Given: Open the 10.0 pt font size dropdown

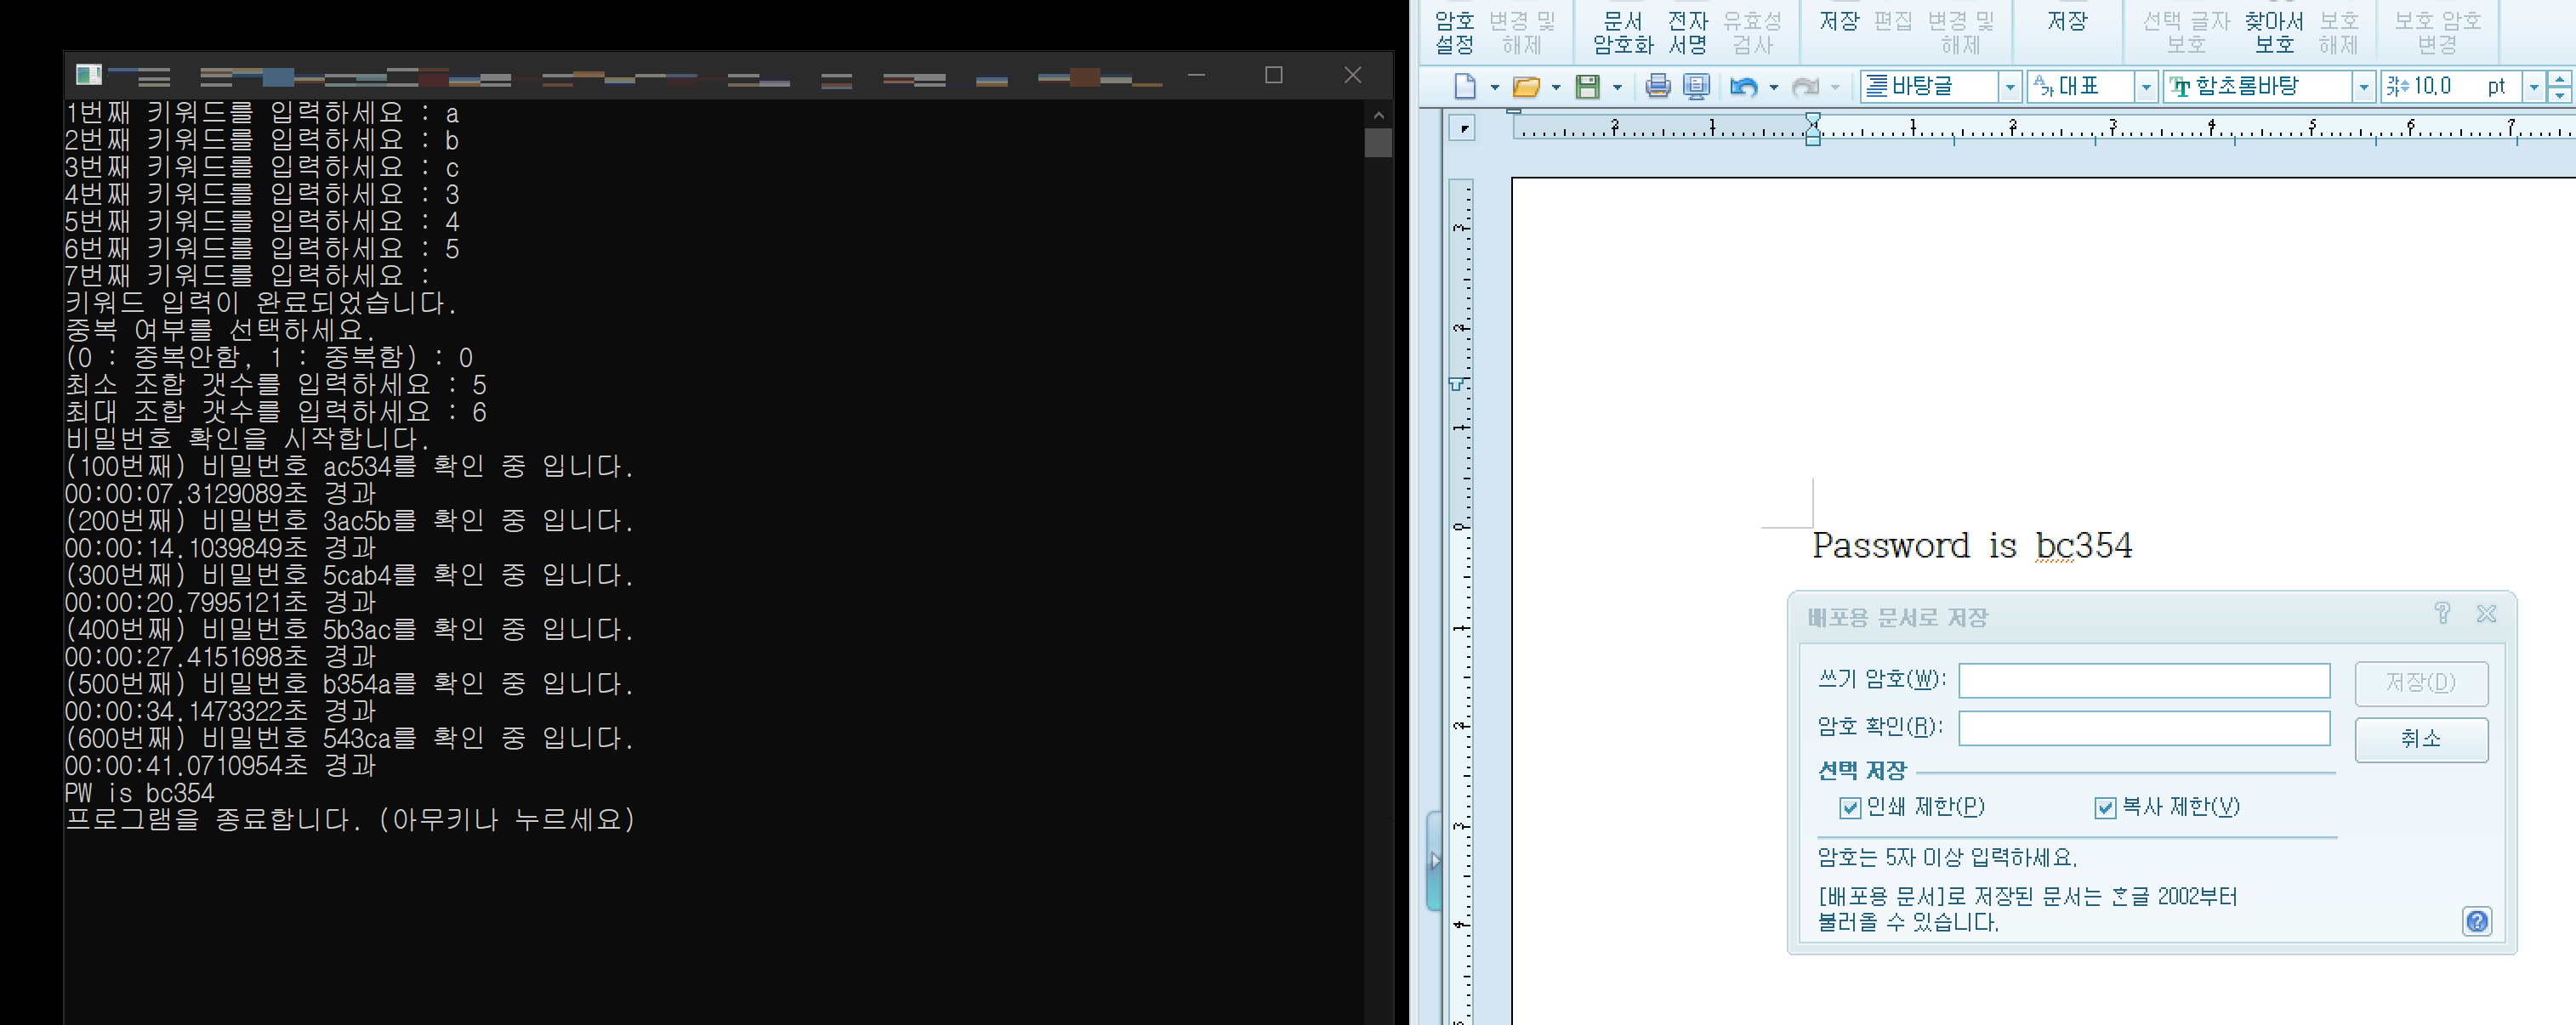Looking at the screenshot, I should pyautogui.click(x=2533, y=87).
